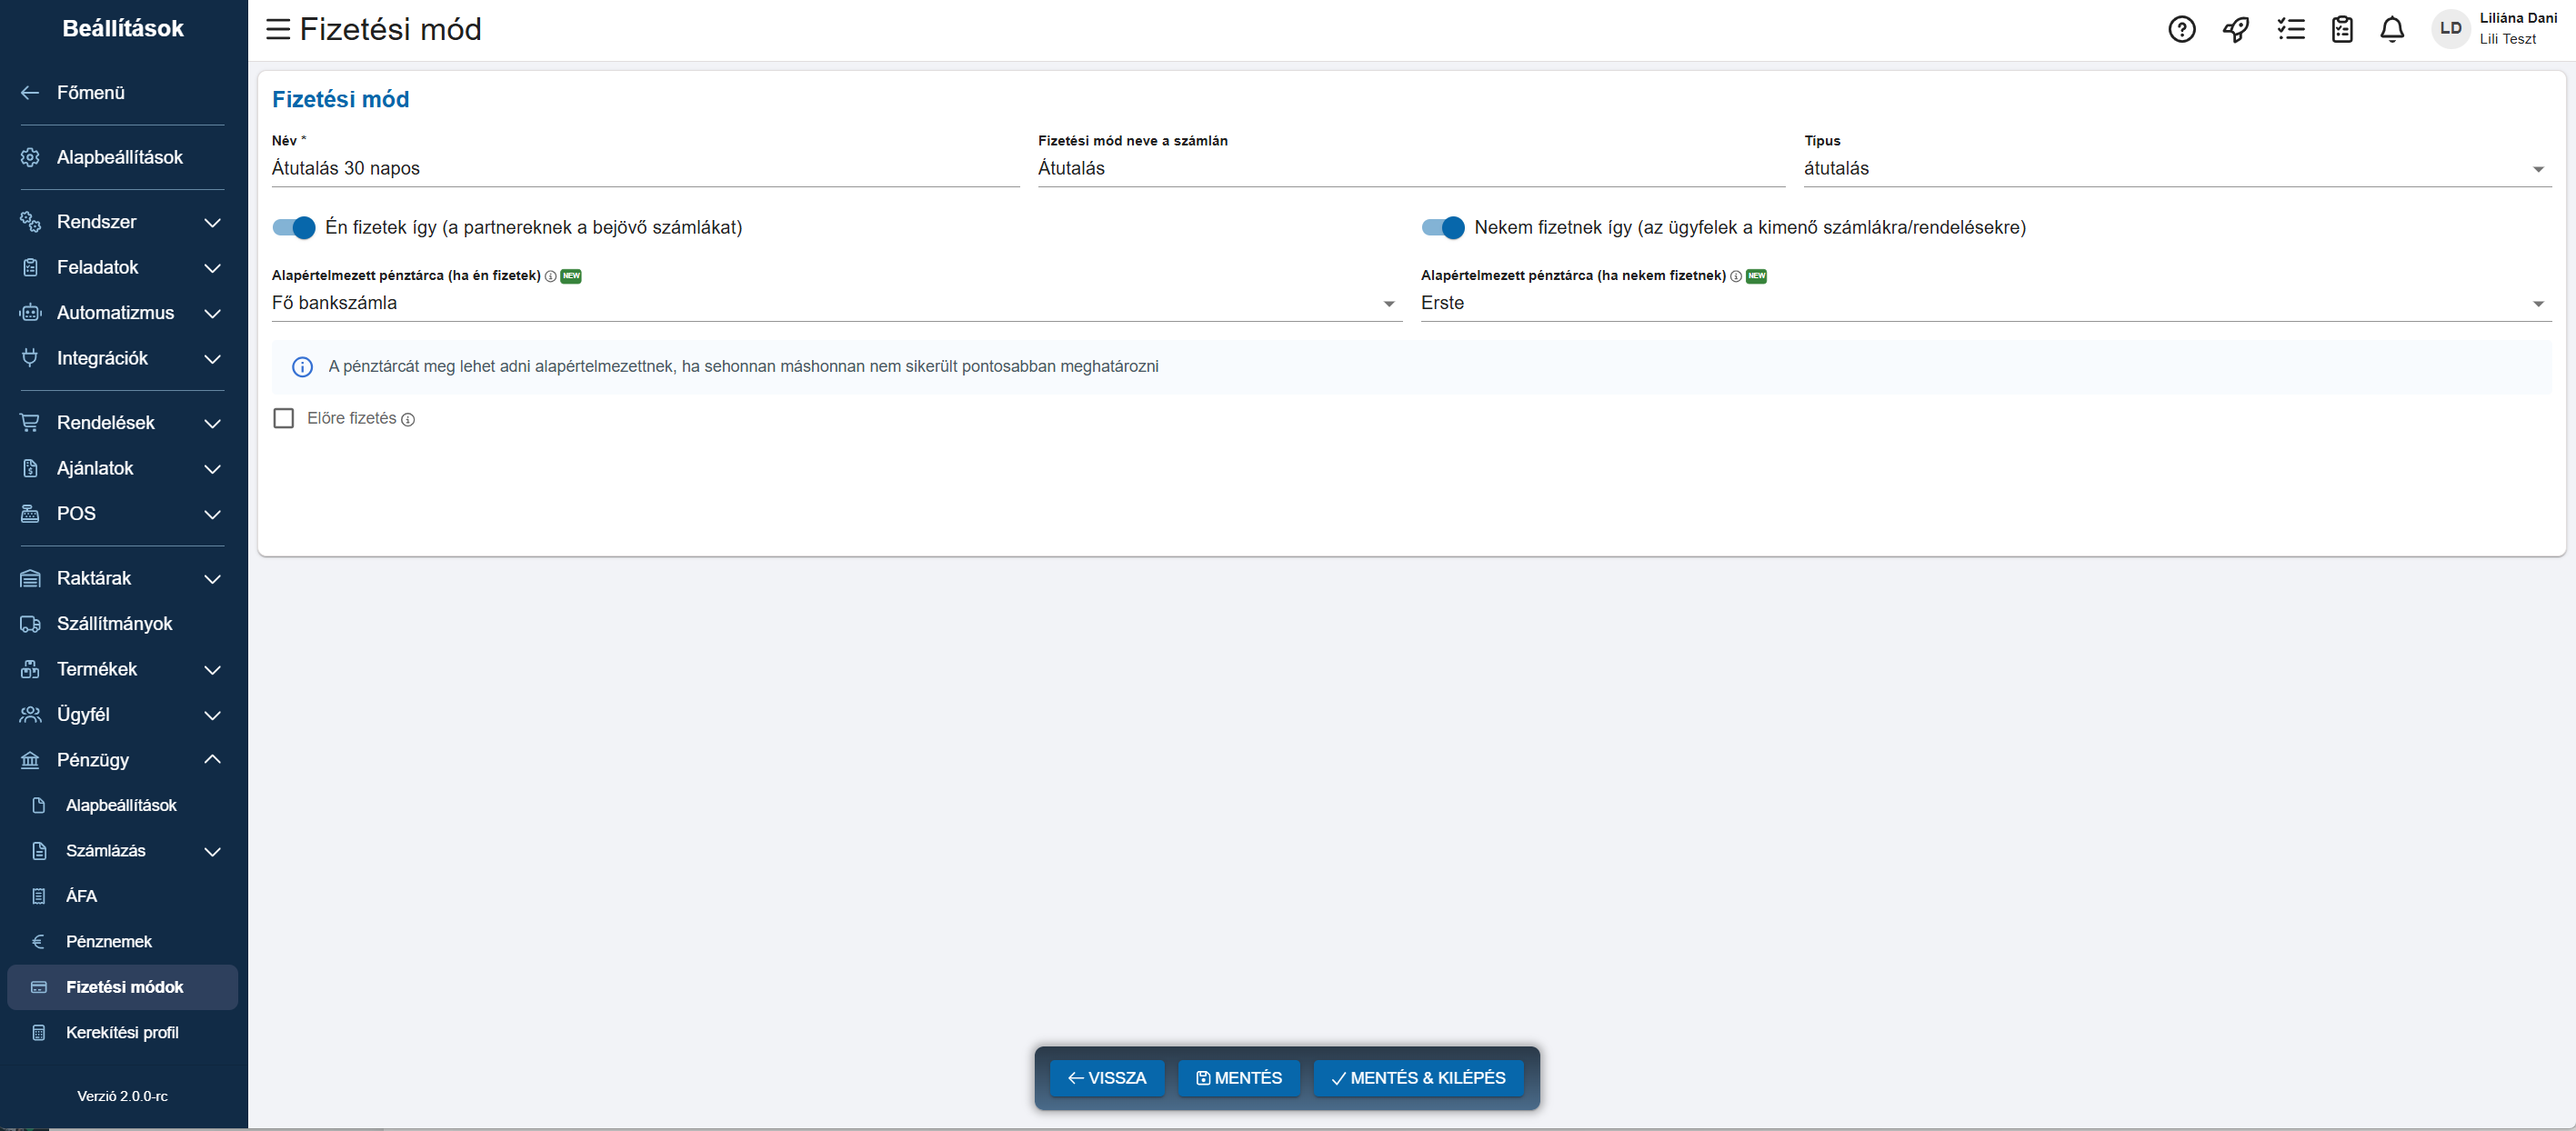
Task: Click the Név input field
Action: pyautogui.click(x=644, y=168)
